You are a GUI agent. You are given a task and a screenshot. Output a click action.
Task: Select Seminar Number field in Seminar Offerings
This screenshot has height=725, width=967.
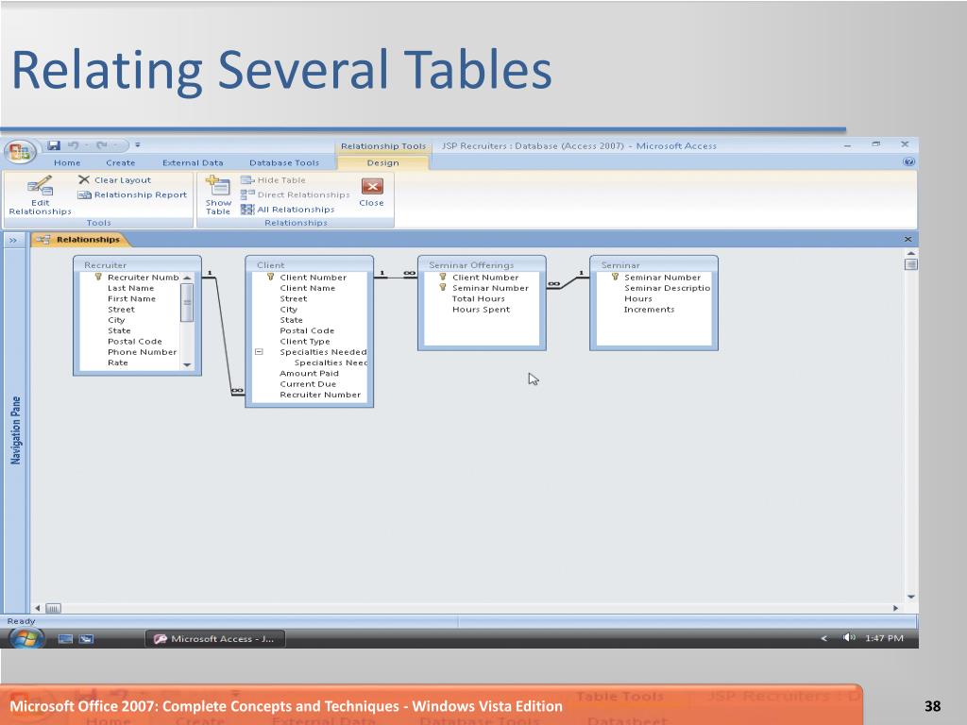click(x=490, y=288)
